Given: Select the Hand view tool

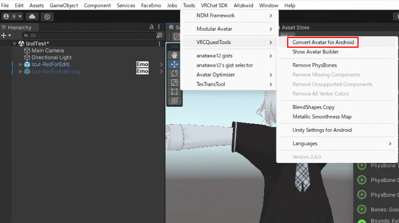Looking at the screenshot, I should click(x=174, y=55).
